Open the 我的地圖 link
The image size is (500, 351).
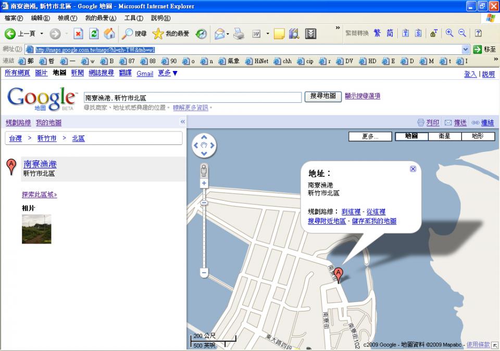coord(48,123)
